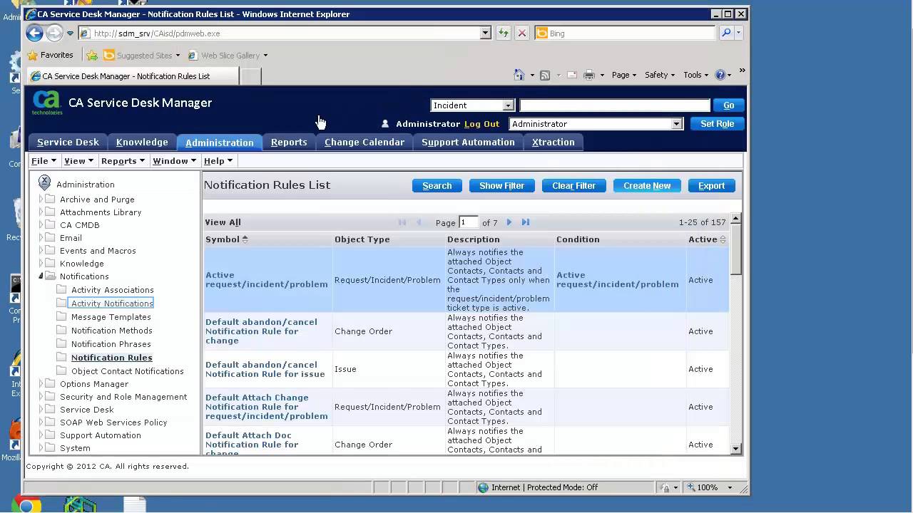Click the CA technologies logo

tap(47, 103)
